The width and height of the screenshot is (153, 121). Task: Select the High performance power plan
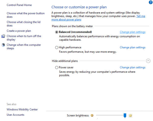[57, 48]
